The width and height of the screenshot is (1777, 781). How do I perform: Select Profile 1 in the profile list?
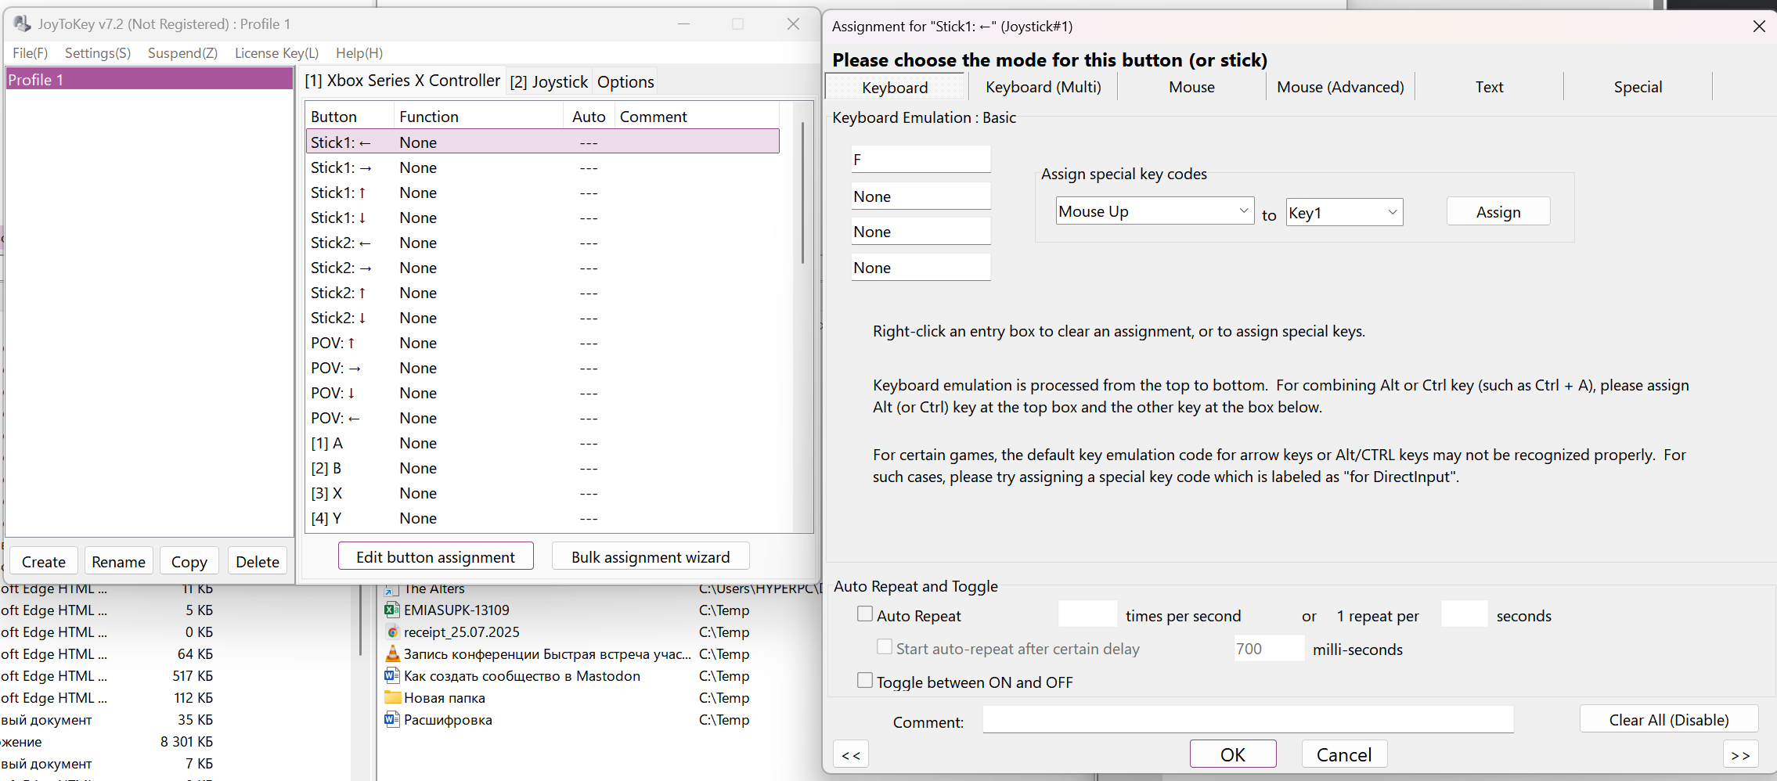point(149,79)
